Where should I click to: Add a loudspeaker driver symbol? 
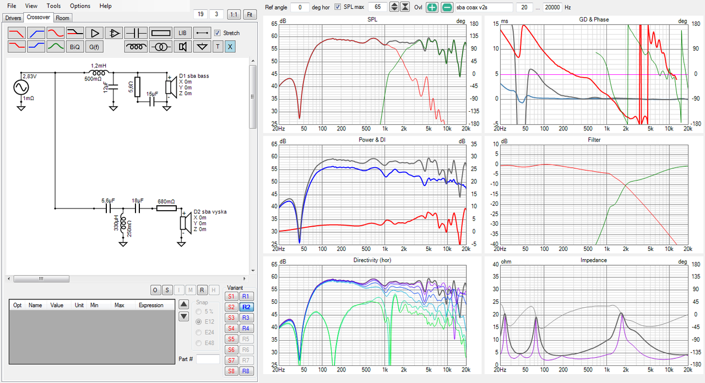point(182,47)
